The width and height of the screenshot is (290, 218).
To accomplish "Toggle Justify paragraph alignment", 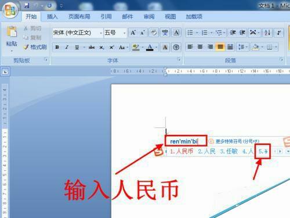I will click(220, 47).
